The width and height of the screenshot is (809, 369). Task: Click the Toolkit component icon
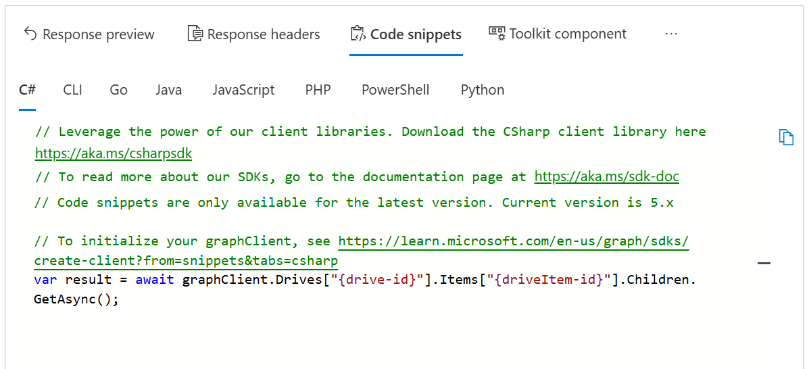pyautogui.click(x=497, y=33)
